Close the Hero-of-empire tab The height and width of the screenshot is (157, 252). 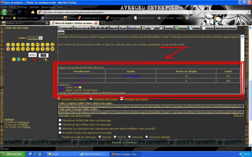tap(96, 23)
